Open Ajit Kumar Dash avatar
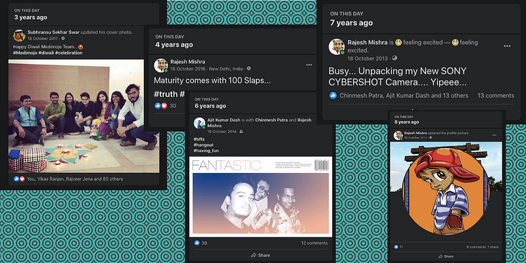The height and width of the screenshot is (263, 526). [x=200, y=123]
